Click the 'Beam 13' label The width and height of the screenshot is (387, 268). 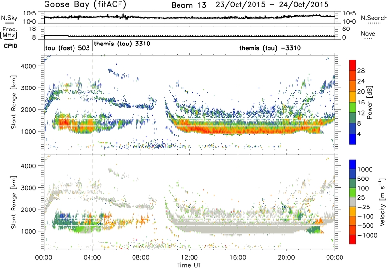[x=189, y=5]
